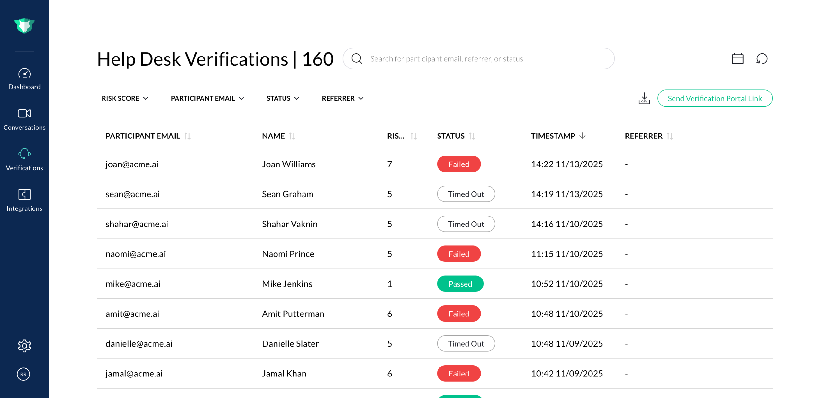The width and height of the screenshot is (823, 398).
Task: Click the app logo at top of sidebar
Action: (x=24, y=26)
